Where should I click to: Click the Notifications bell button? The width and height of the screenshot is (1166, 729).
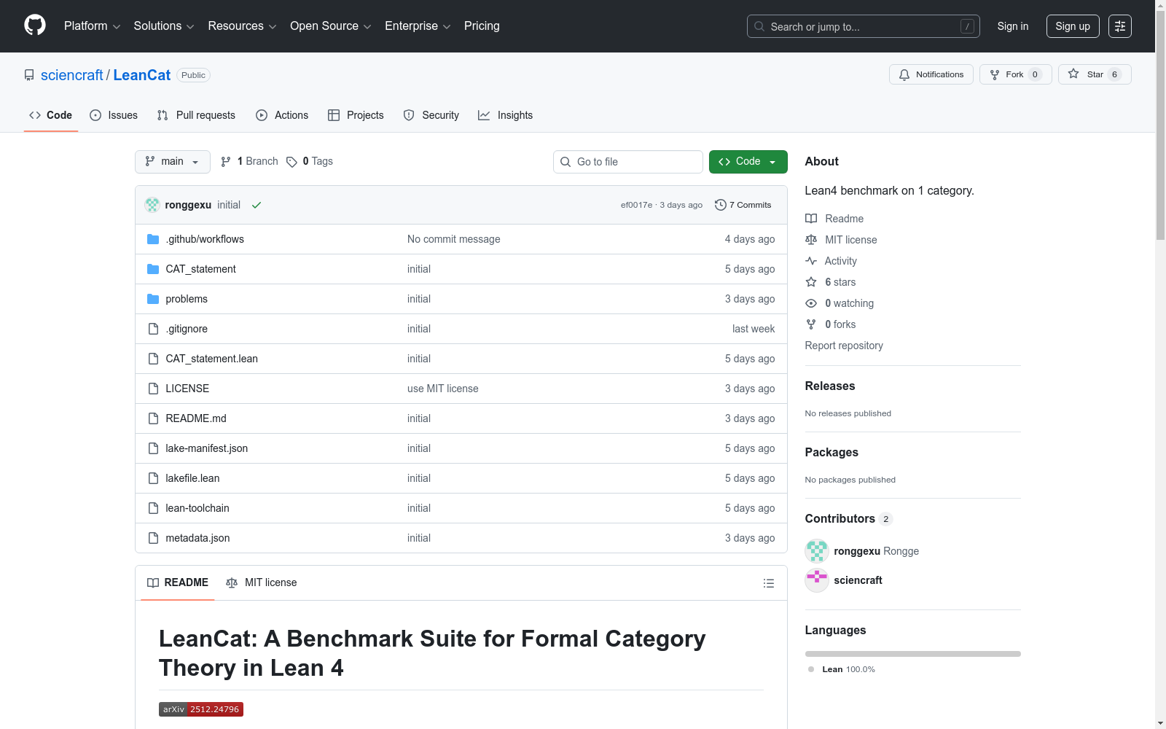click(x=931, y=74)
